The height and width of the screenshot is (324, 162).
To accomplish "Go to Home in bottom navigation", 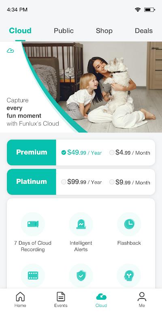I will [x=20, y=299].
